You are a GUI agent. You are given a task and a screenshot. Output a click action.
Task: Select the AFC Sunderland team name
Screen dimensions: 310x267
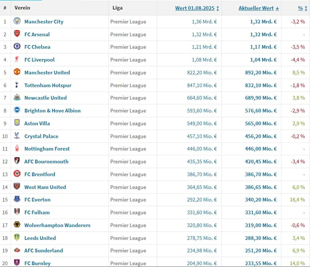coord(44,251)
